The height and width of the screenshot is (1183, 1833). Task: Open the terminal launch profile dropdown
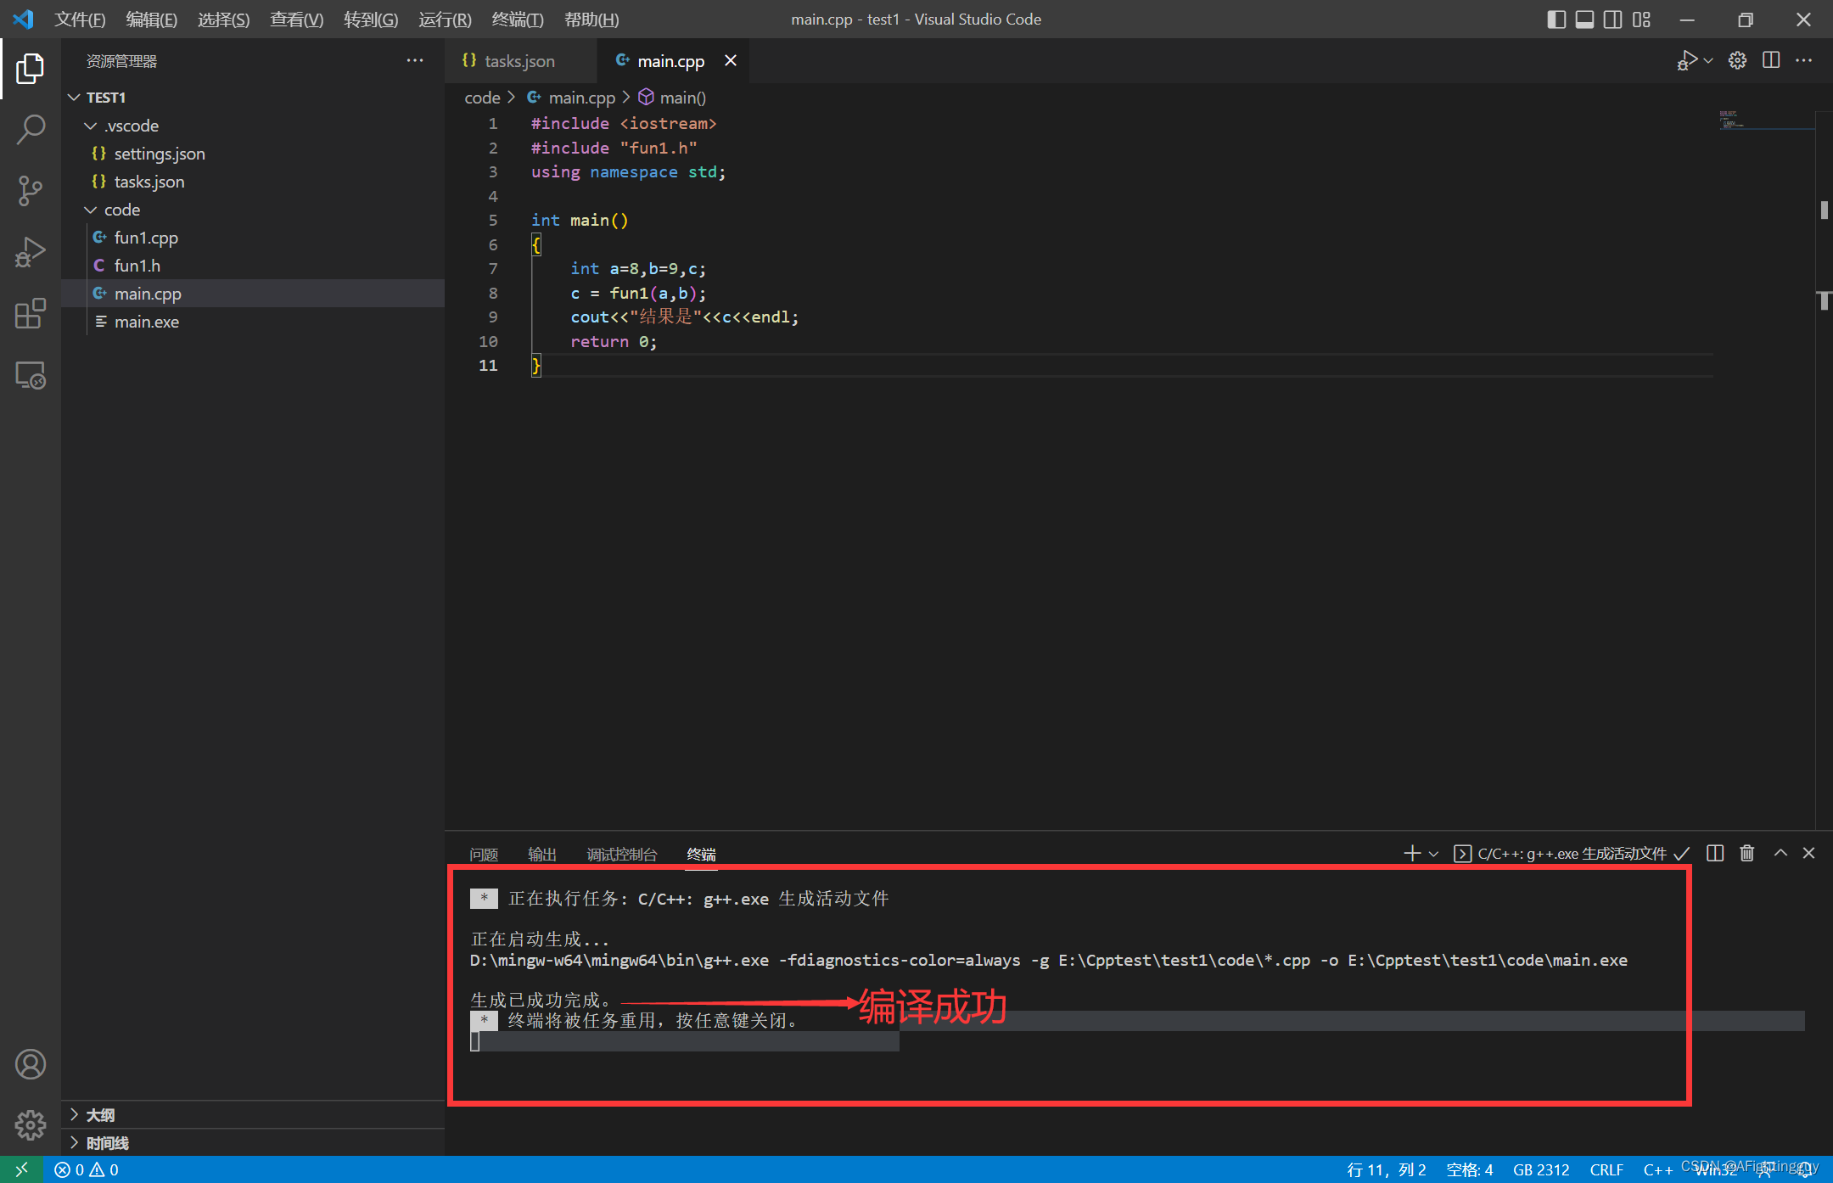[1433, 854]
